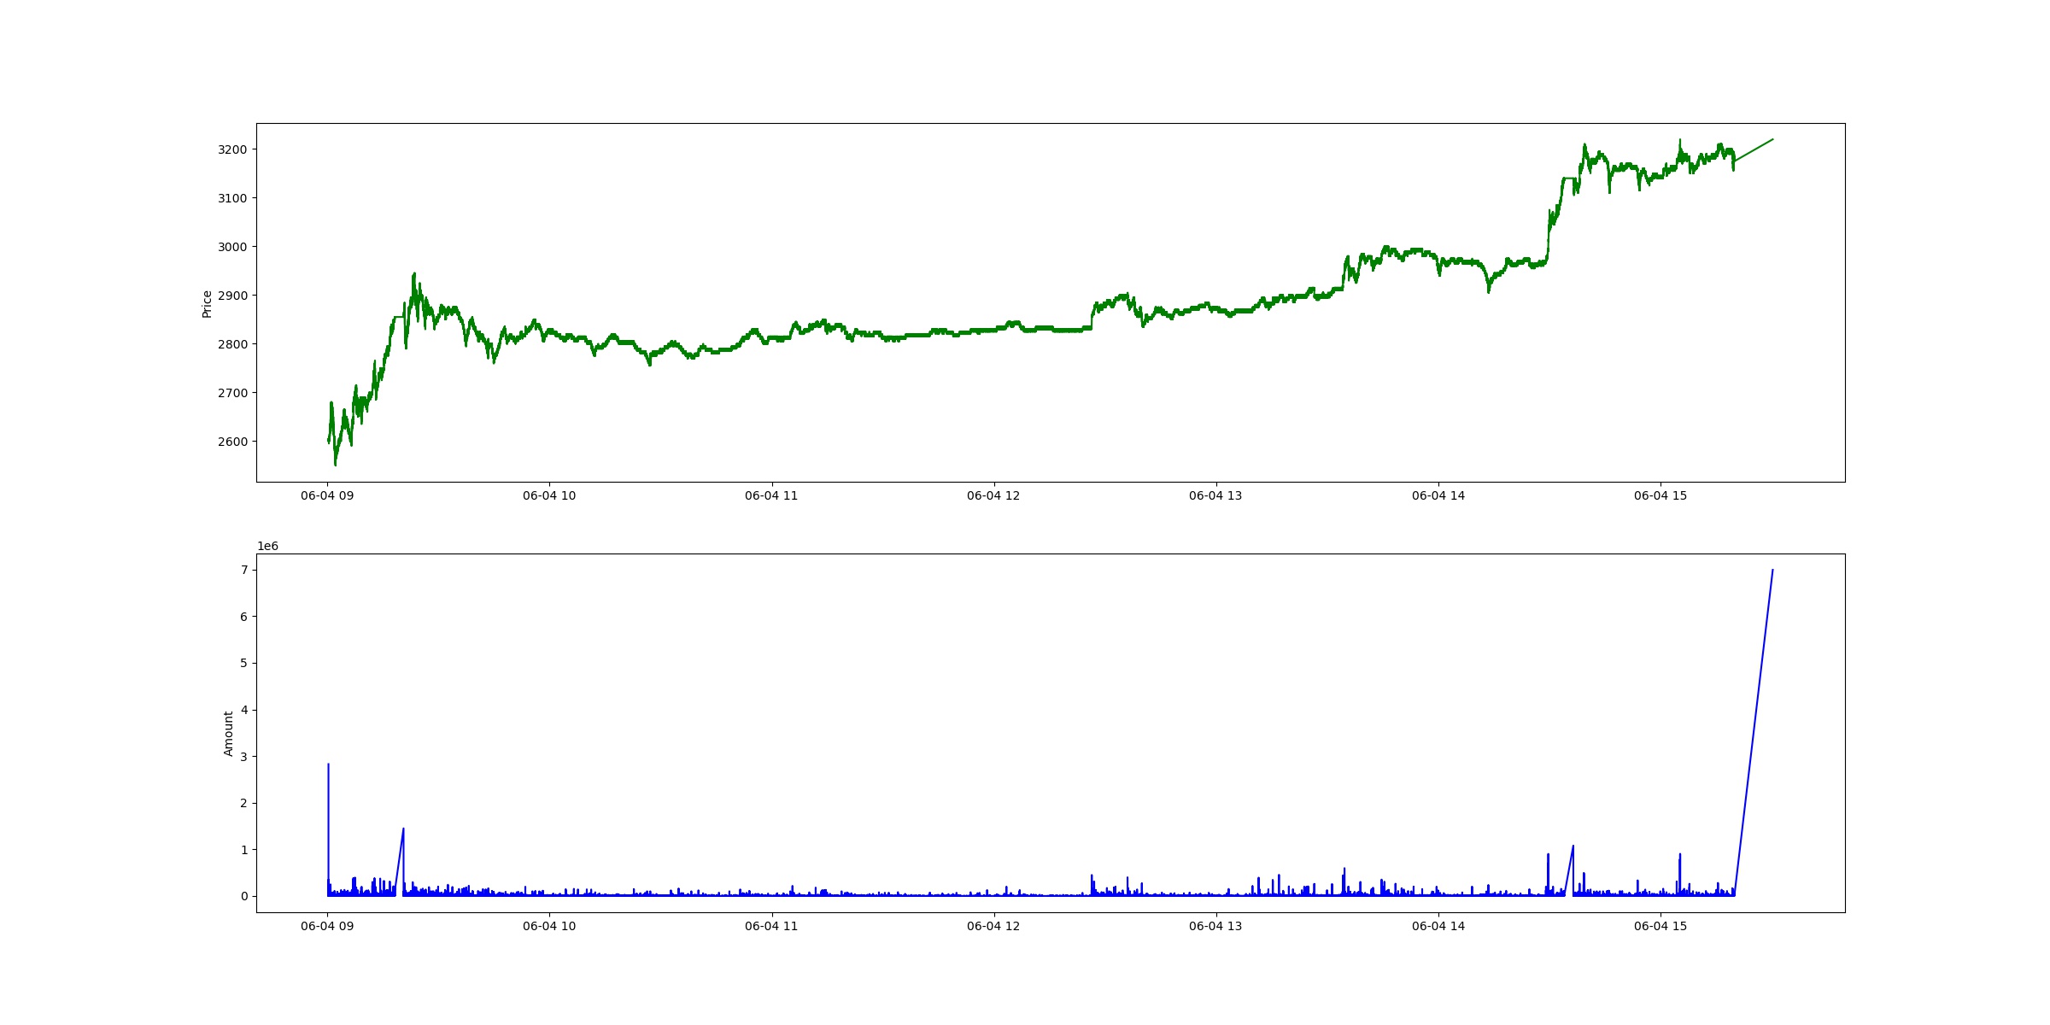This screenshot has height=1025, width=2050.
Task: Click the "Amount" y-axis label
Action: coord(228,734)
